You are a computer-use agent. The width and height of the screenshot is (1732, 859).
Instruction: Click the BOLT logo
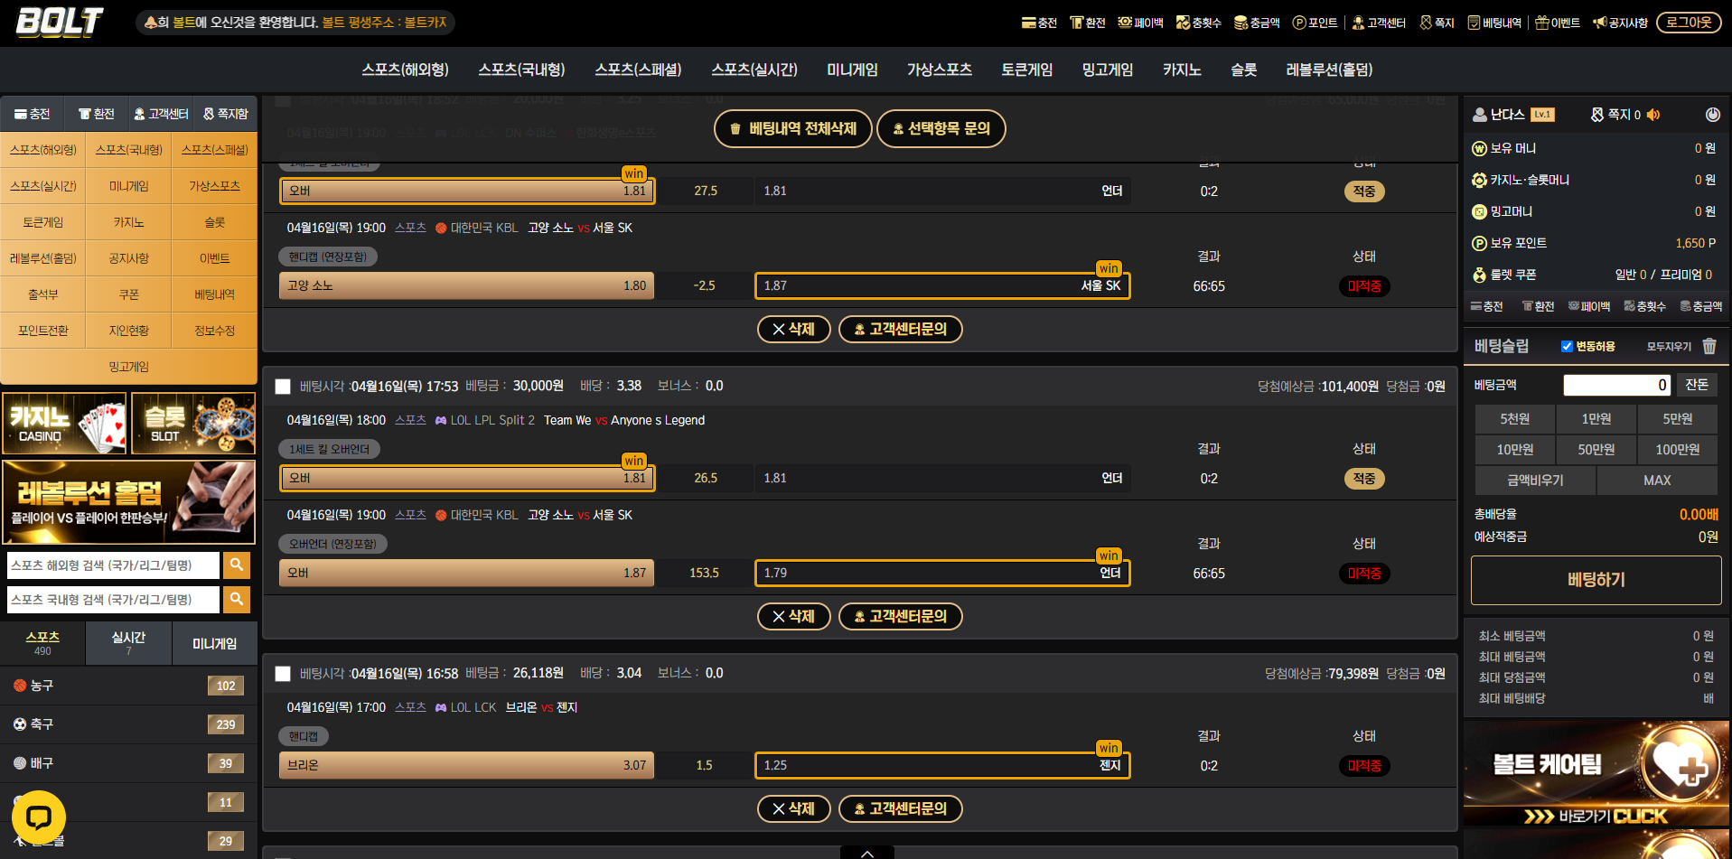click(x=60, y=23)
